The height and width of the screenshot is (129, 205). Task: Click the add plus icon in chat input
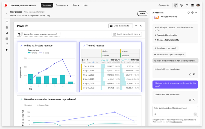pyautogui.click(x=155, y=114)
